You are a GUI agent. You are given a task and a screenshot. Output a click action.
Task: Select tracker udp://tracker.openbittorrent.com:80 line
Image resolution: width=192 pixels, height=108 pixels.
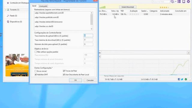[49, 13]
